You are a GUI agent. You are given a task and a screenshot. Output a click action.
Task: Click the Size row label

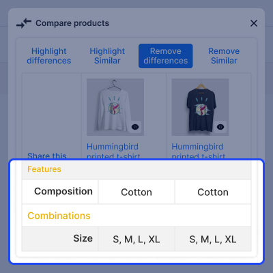coord(83,238)
